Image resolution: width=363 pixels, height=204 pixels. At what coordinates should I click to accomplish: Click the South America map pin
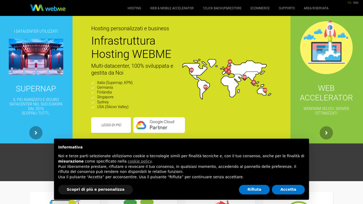coord(205,87)
